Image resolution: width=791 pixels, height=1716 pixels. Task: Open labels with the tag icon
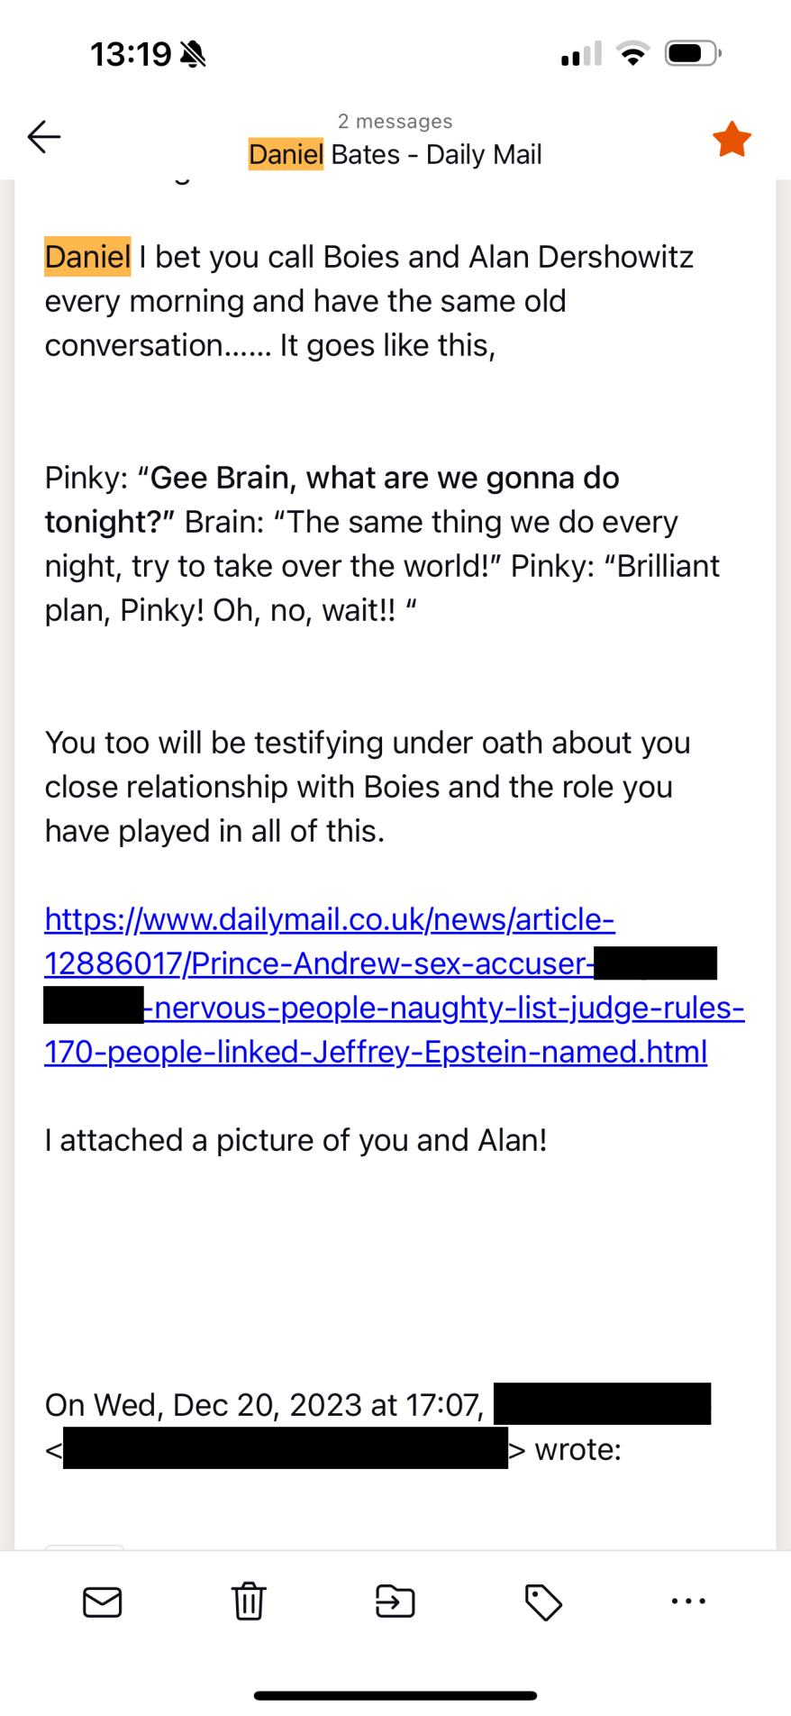(542, 1602)
